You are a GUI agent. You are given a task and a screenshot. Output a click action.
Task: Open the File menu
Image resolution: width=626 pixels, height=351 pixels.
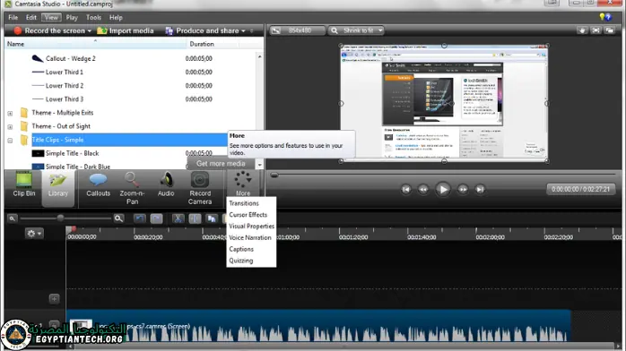pyautogui.click(x=13, y=18)
